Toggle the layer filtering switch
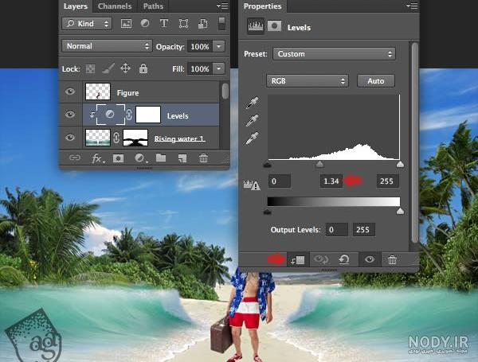The width and height of the screenshot is (478, 362). 222,24
